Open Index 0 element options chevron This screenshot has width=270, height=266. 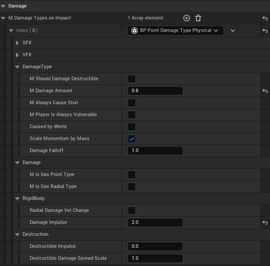tap(232, 31)
